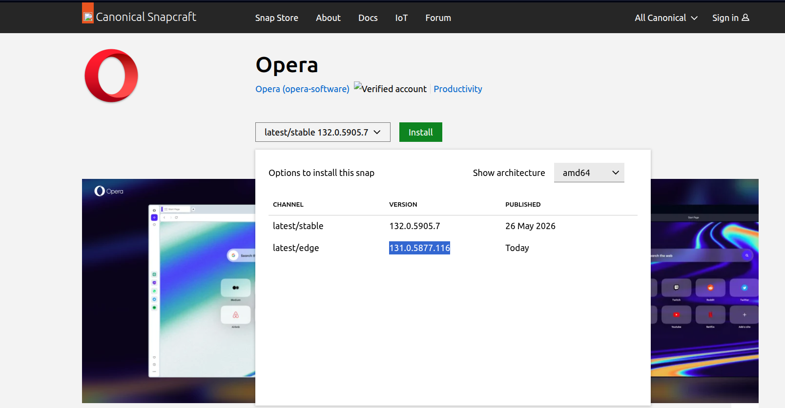Click the Canonical Snapcraft brand text
Image resolution: width=785 pixels, height=408 pixels.
(x=146, y=17)
